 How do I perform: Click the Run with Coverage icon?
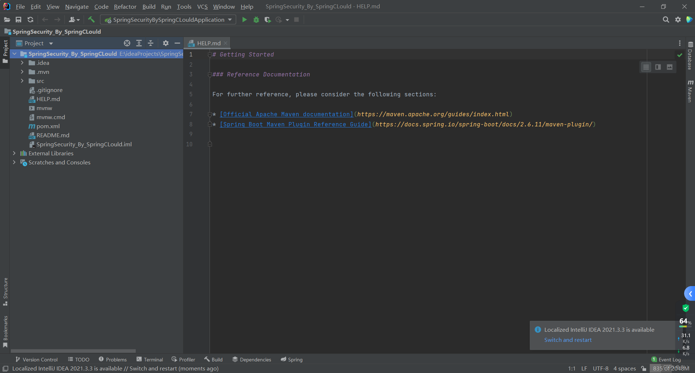(268, 20)
